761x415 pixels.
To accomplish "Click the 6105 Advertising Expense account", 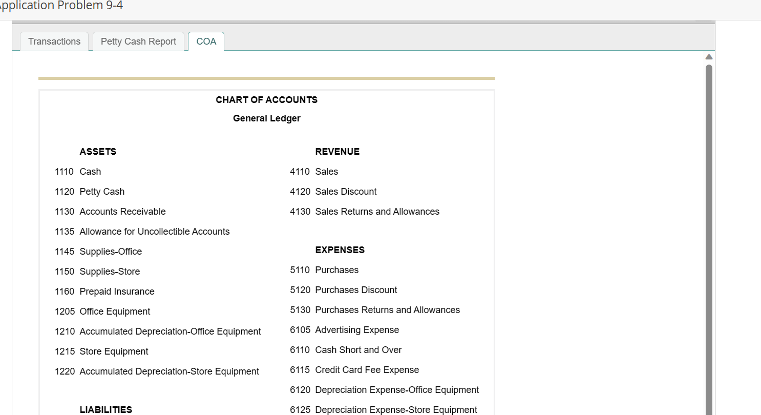I will point(345,330).
